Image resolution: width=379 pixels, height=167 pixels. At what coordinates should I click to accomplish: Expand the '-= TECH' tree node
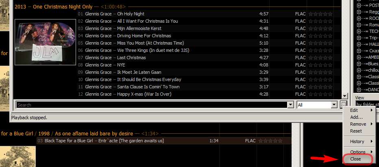359,31
